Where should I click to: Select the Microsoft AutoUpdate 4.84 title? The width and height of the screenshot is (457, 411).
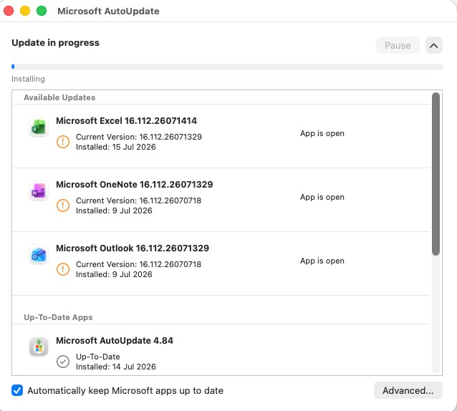115,341
